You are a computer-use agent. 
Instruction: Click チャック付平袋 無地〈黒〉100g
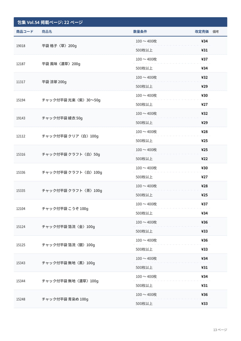coord(68,263)
